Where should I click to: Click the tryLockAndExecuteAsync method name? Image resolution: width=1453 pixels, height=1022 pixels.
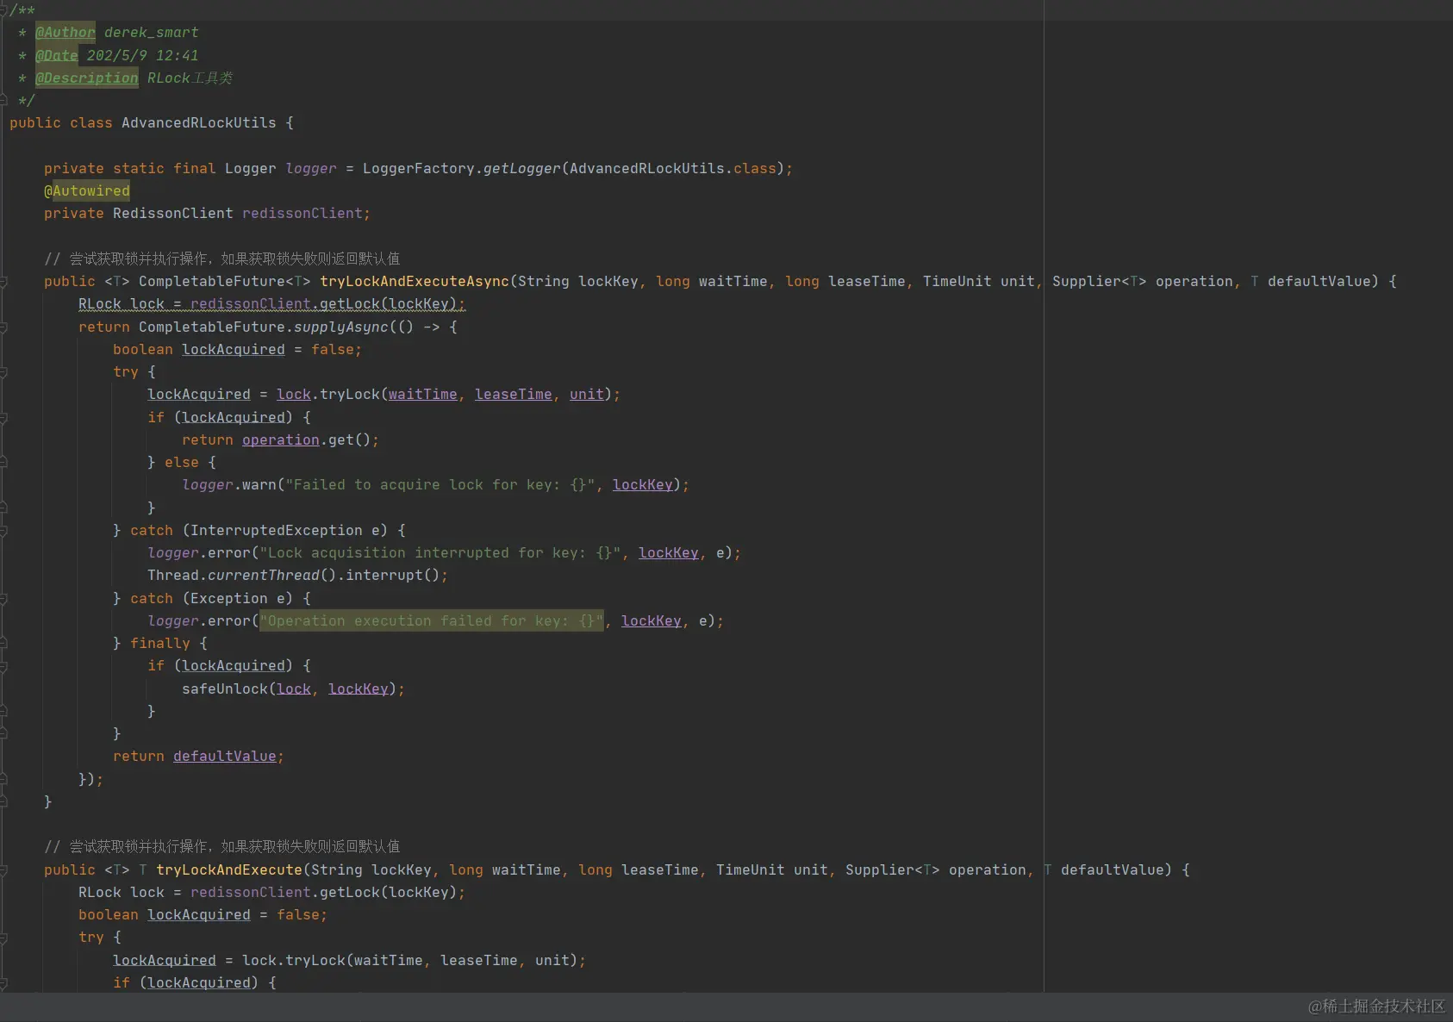pos(415,282)
